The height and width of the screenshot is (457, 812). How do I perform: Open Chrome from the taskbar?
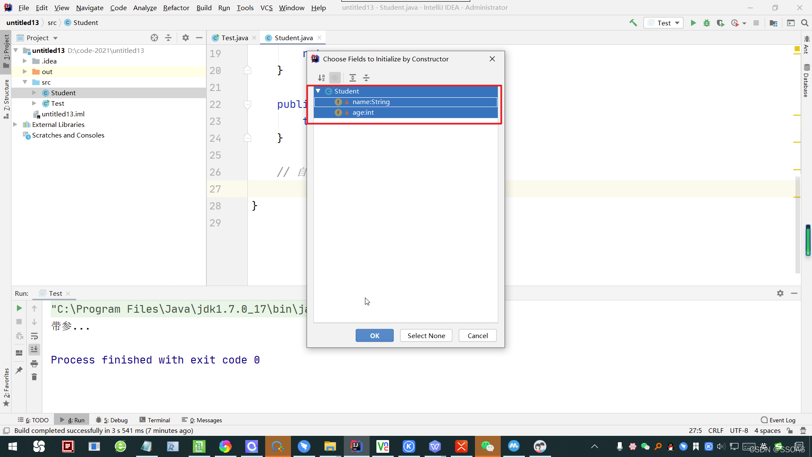click(225, 446)
